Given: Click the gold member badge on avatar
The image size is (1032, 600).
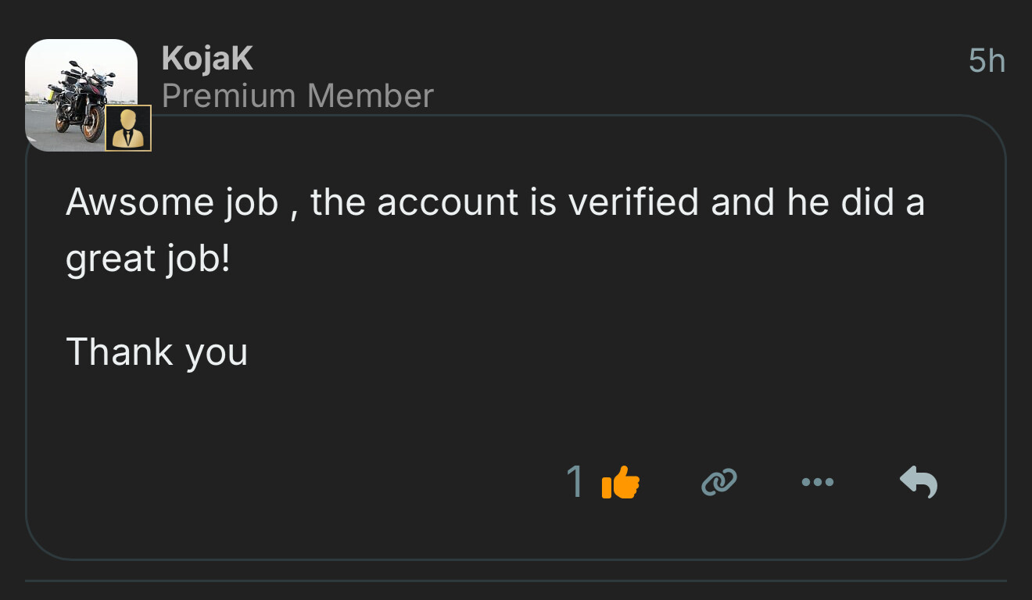Looking at the screenshot, I should [127, 128].
